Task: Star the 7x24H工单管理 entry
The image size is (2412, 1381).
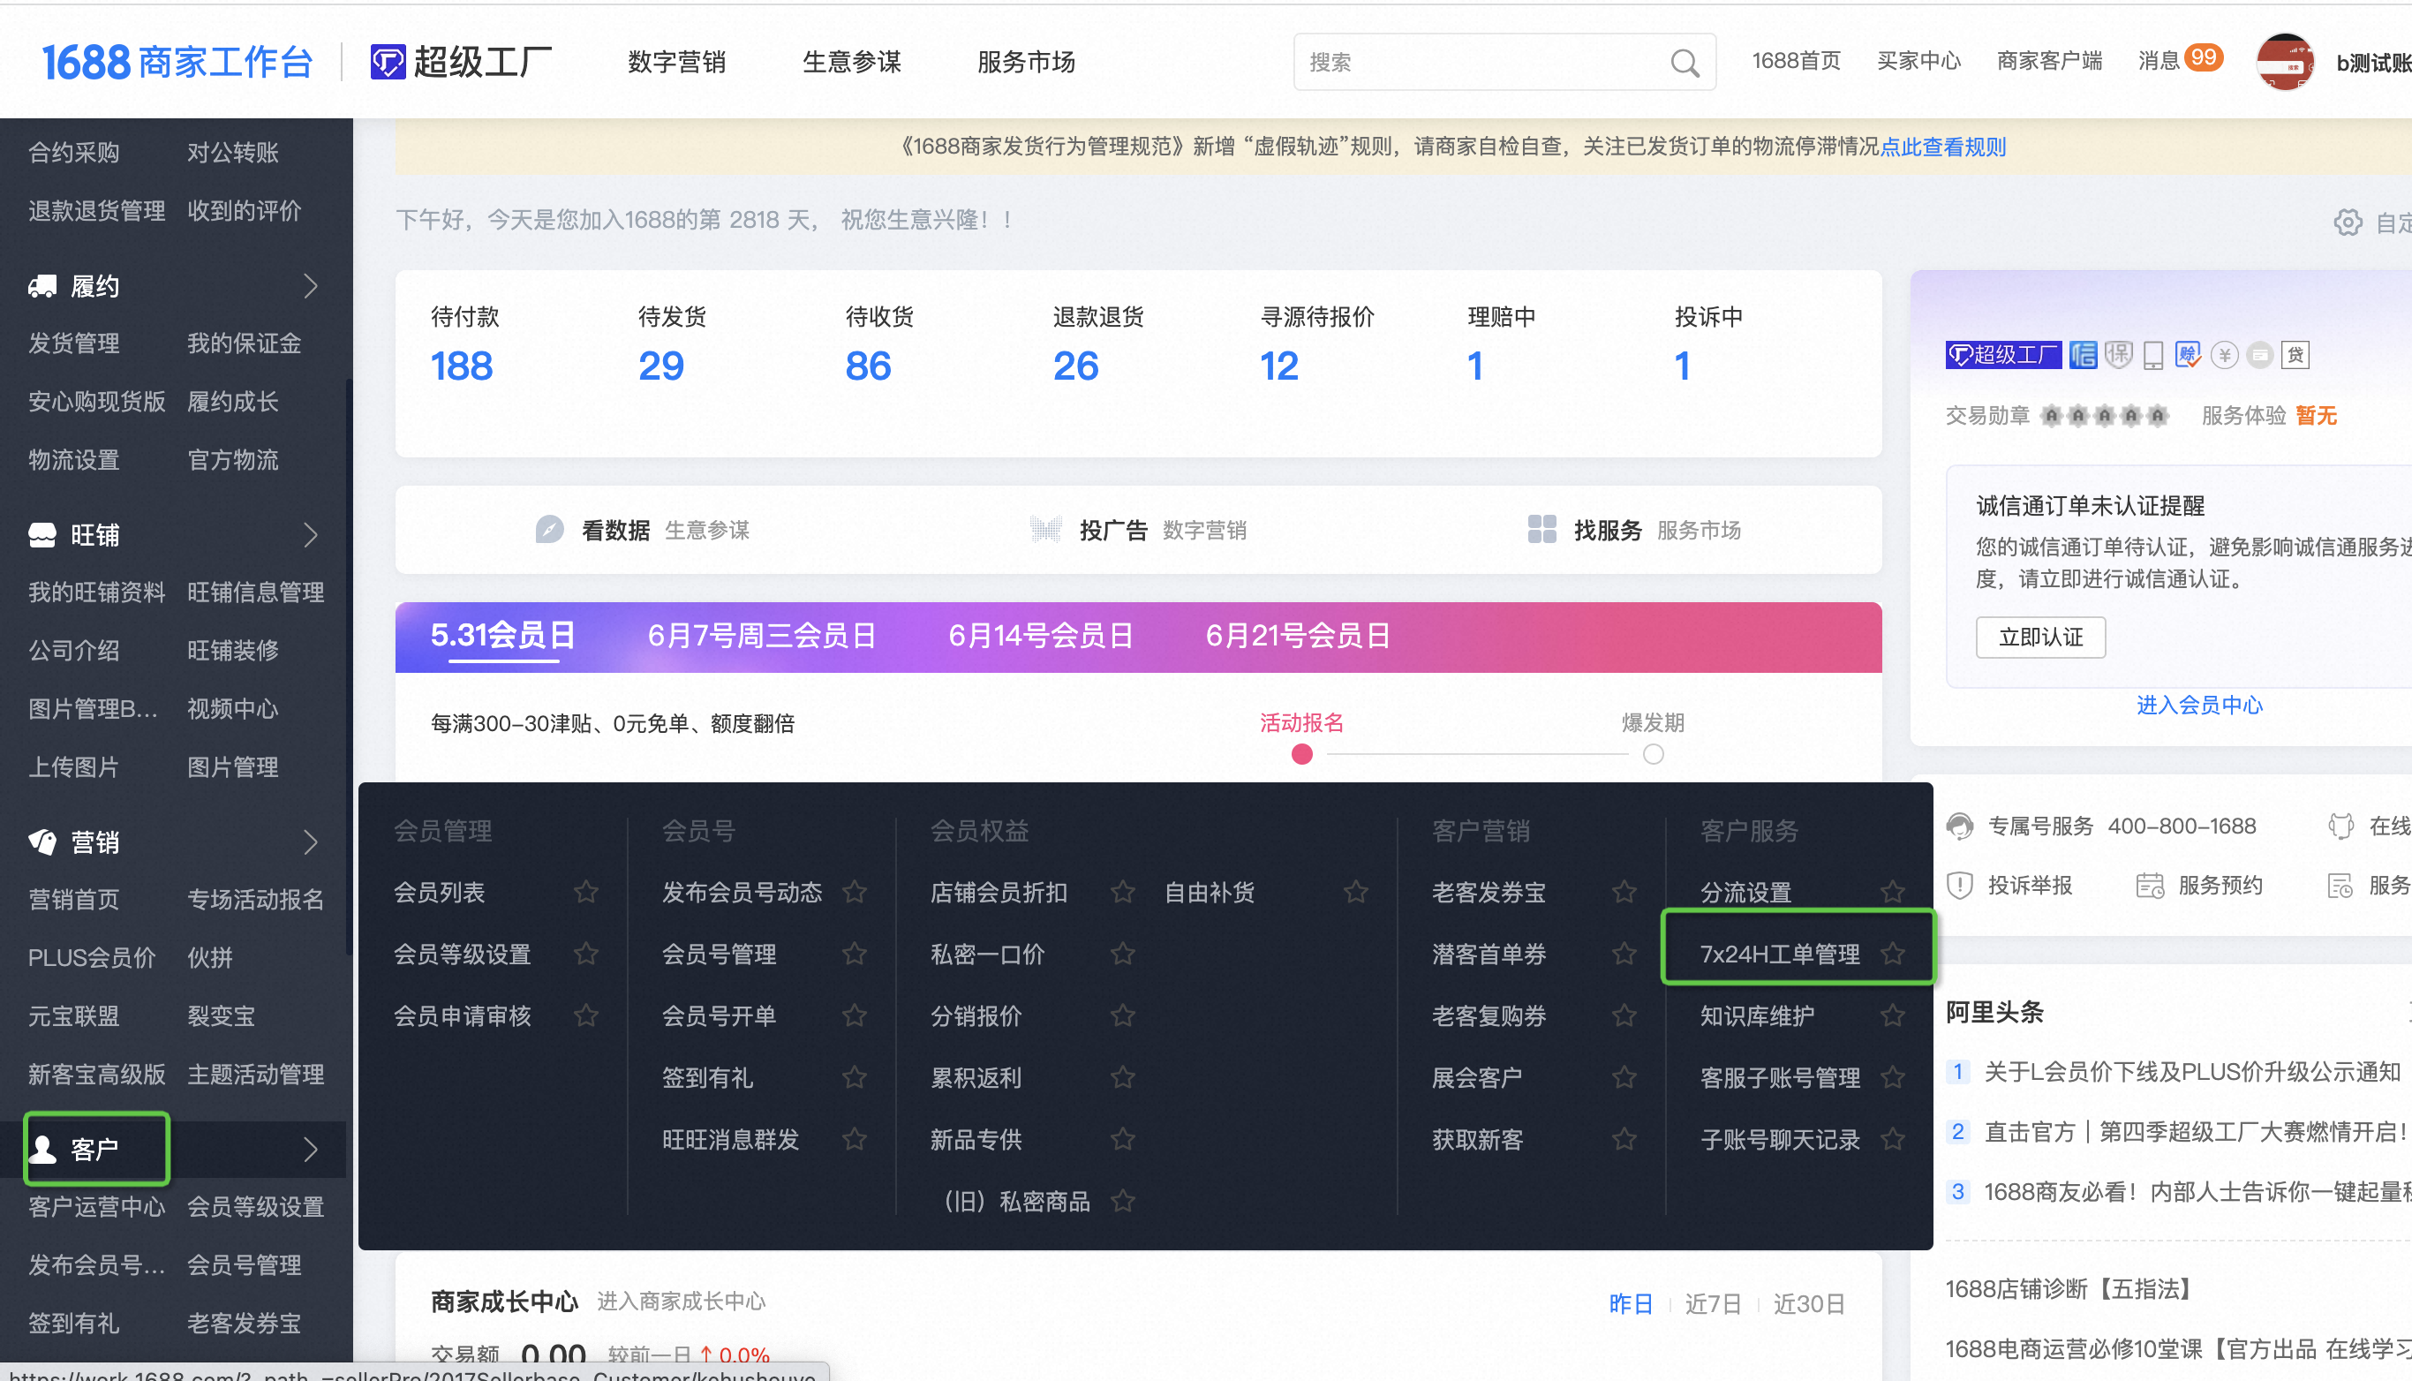Action: click(x=1893, y=954)
